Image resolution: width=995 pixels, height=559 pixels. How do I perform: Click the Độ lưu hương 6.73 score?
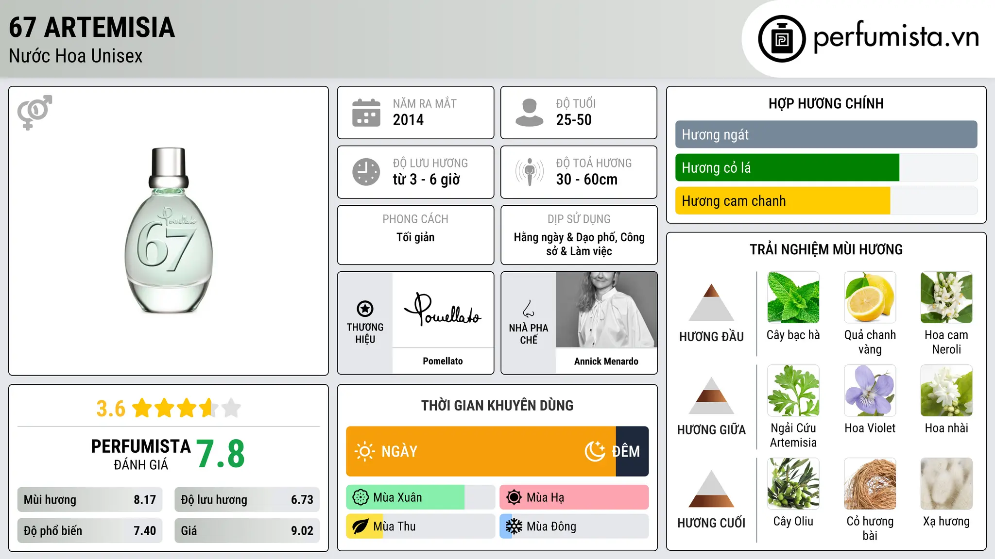[x=247, y=500]
